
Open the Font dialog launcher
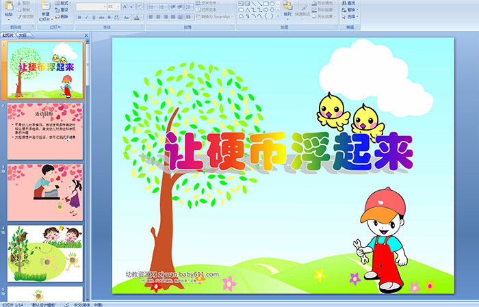click(142, 27)
